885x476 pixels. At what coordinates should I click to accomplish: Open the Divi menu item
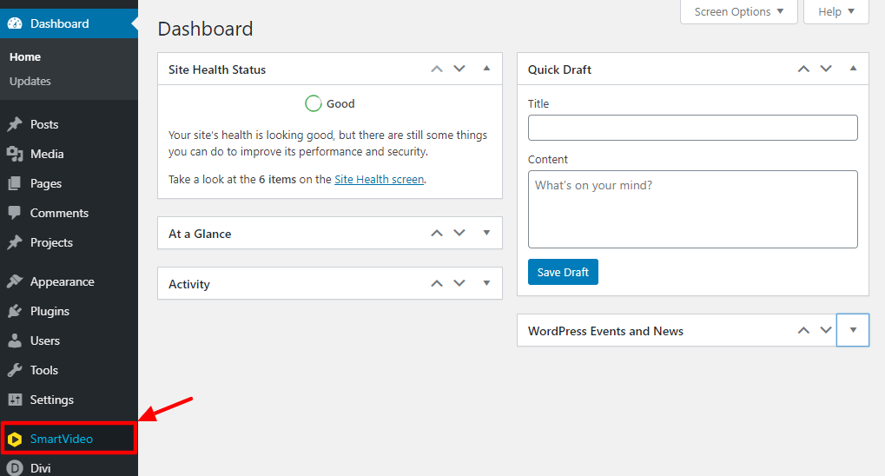[69, 468]
